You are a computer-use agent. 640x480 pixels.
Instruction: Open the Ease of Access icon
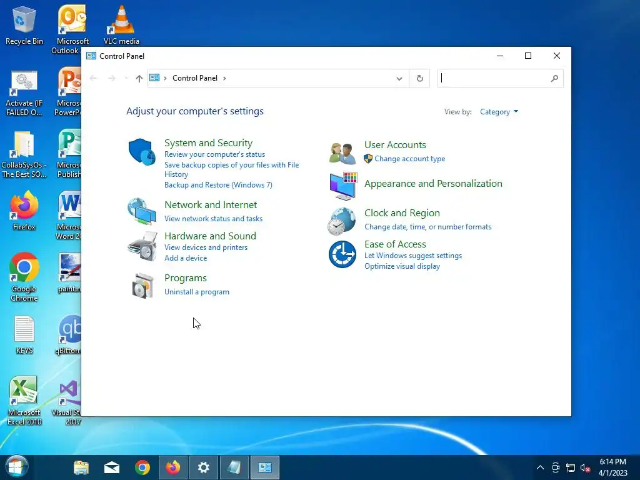pos(342,254)
